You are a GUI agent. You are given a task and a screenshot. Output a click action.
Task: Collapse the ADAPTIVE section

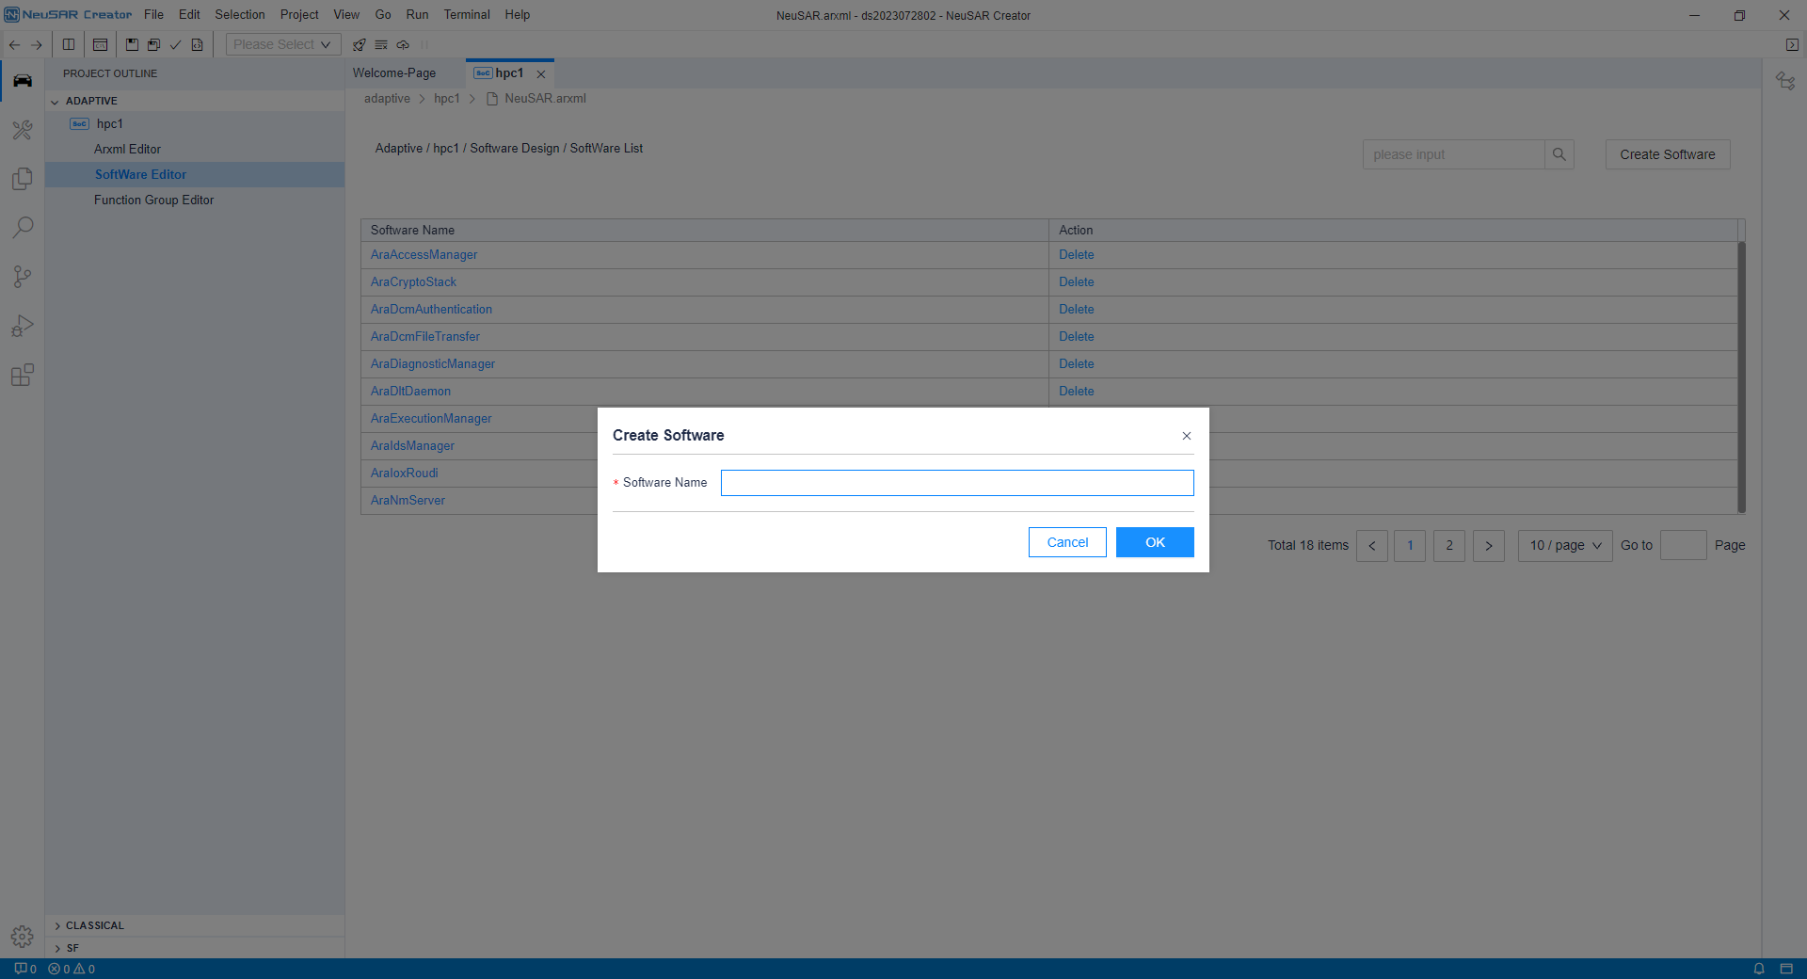tap(56, 102)
